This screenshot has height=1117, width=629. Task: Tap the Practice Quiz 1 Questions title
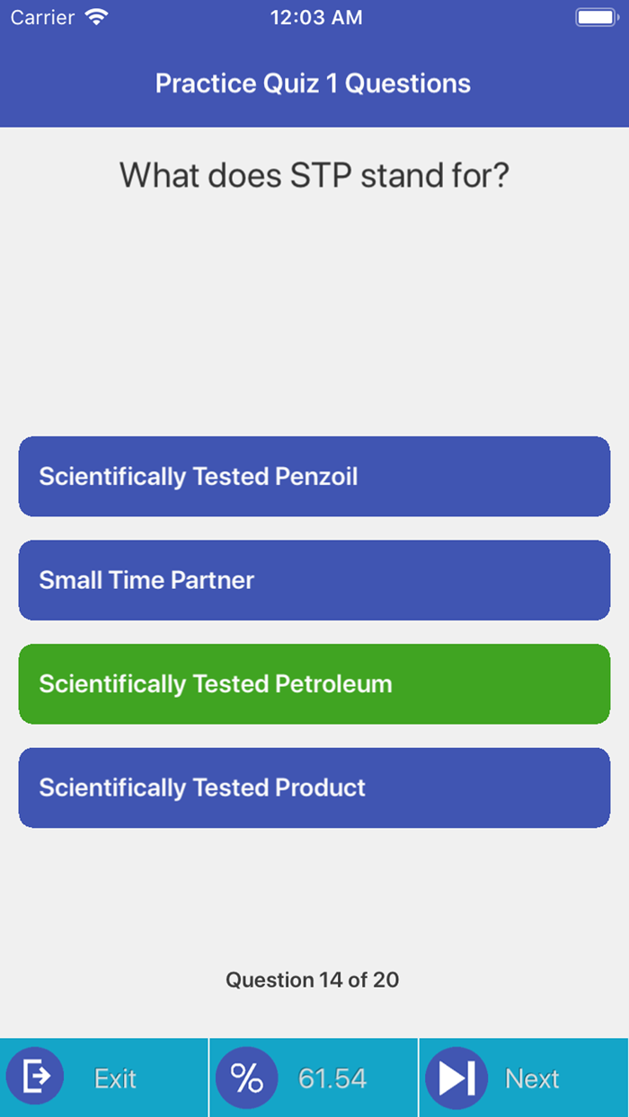tap(313, 84)
